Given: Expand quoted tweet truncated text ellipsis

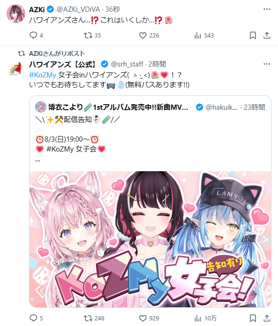Looking at the screenshot, I should [37, 160].
